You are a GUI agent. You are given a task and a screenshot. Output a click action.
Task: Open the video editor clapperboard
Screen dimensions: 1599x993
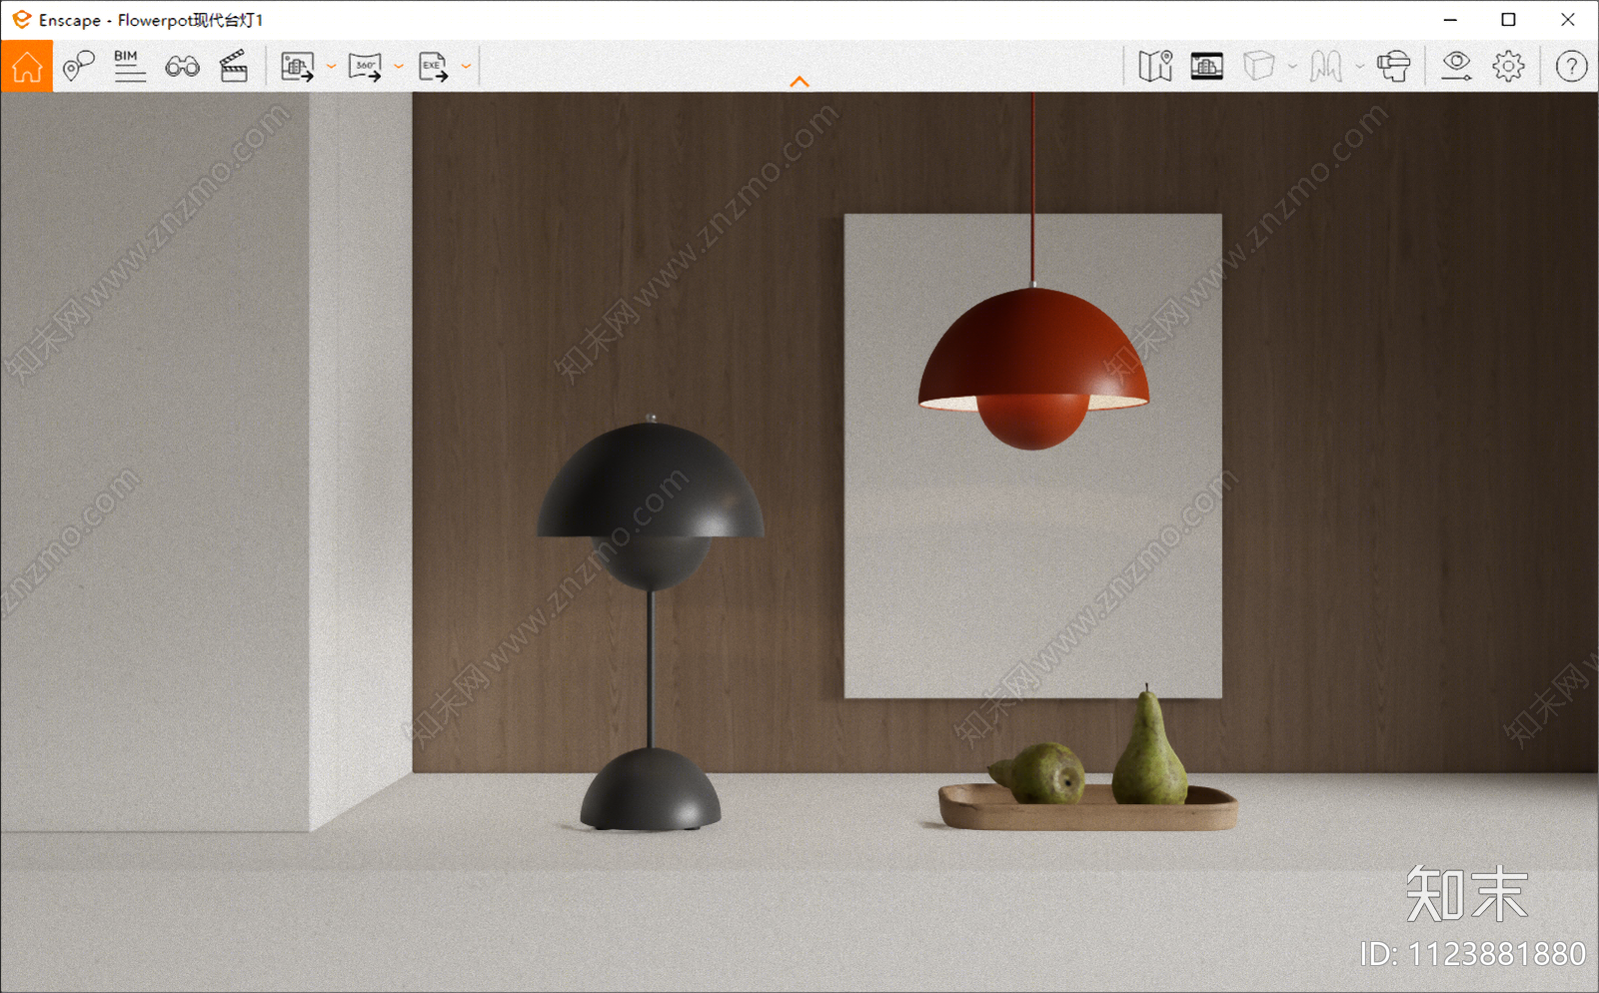[233, 67]
